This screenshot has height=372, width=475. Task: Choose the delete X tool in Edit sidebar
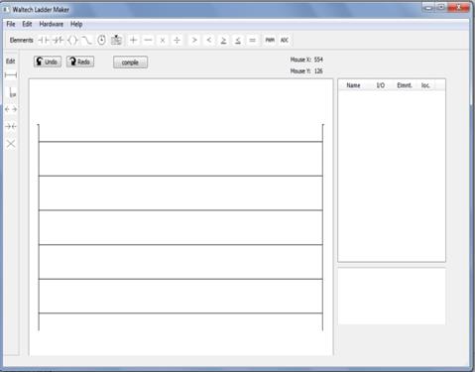click(11, 144)
